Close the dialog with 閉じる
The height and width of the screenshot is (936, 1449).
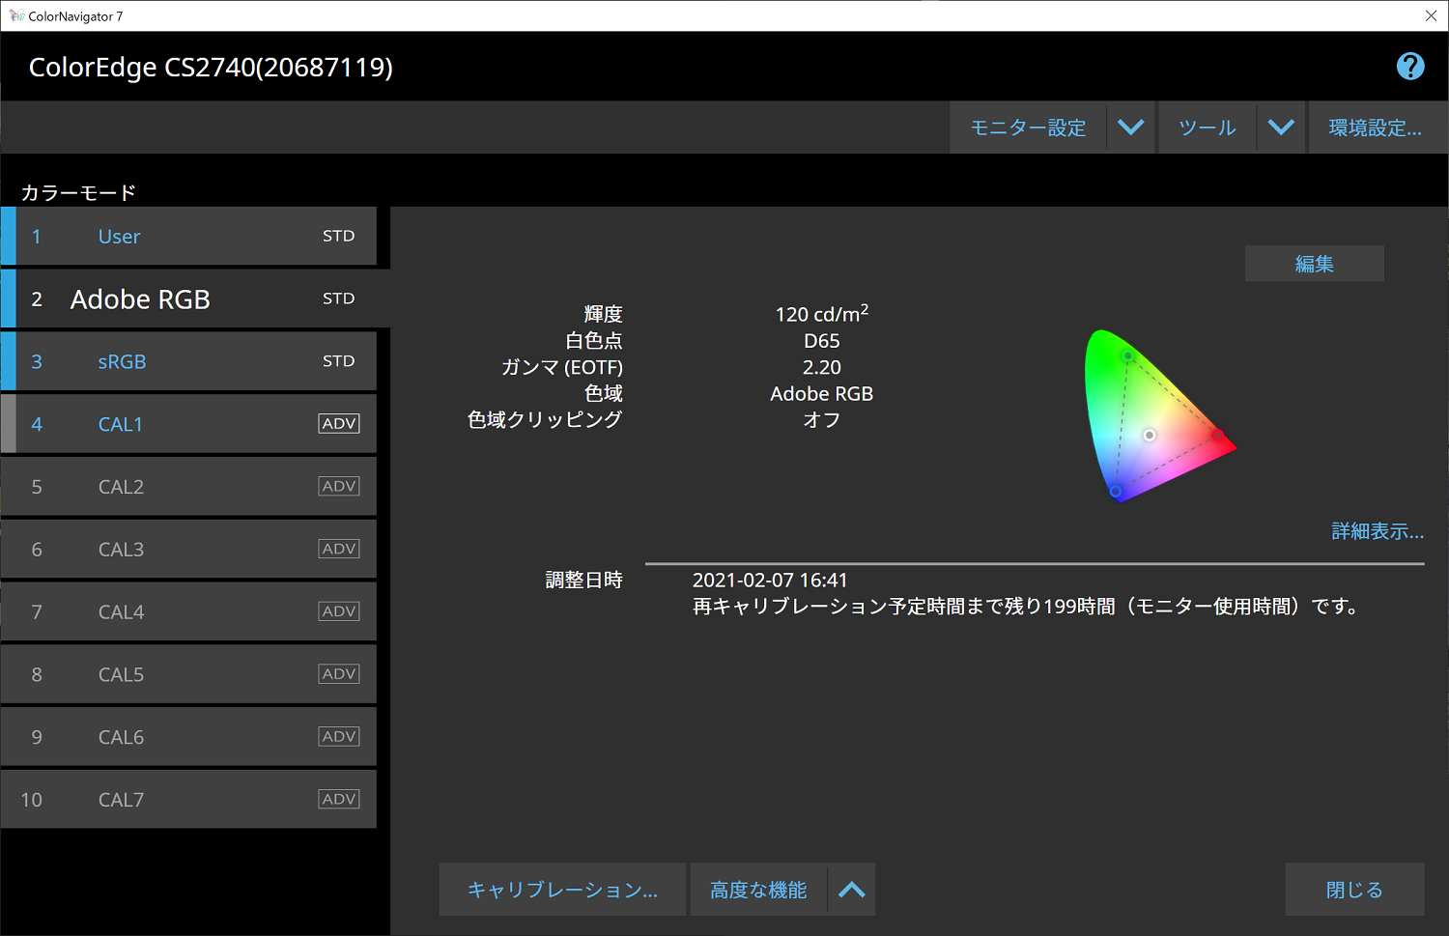(1354, 889)
